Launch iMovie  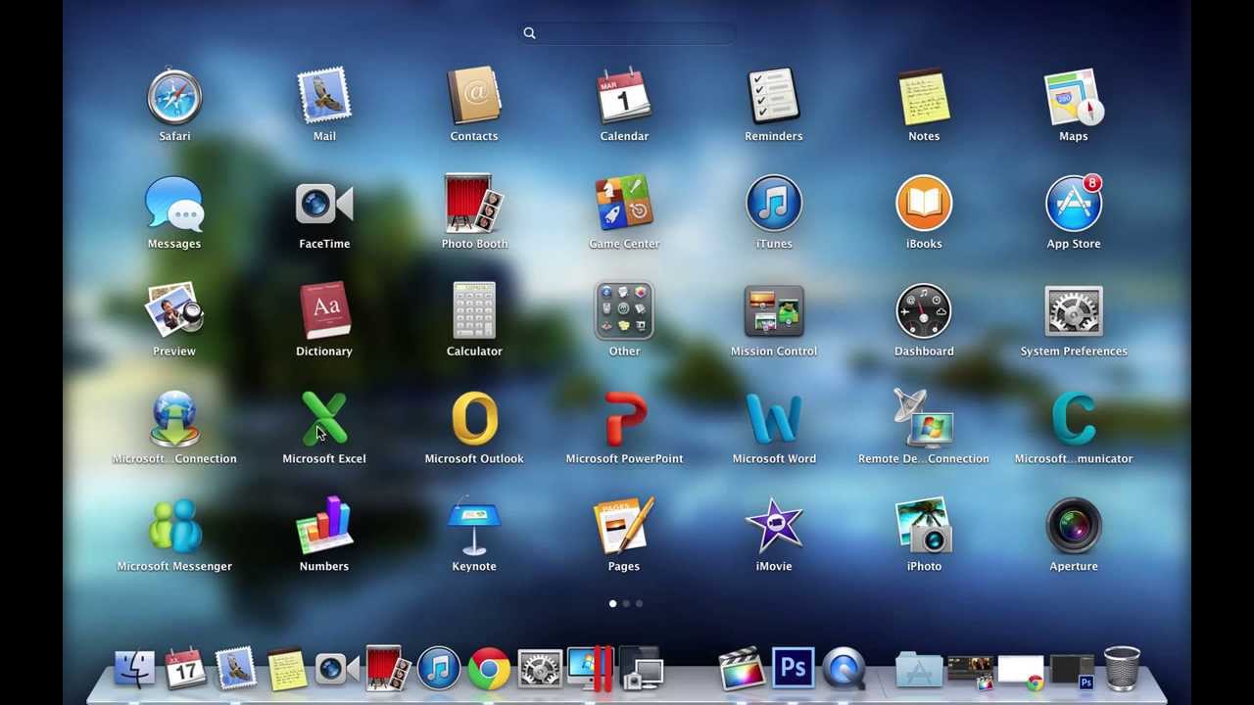[774, 528]
